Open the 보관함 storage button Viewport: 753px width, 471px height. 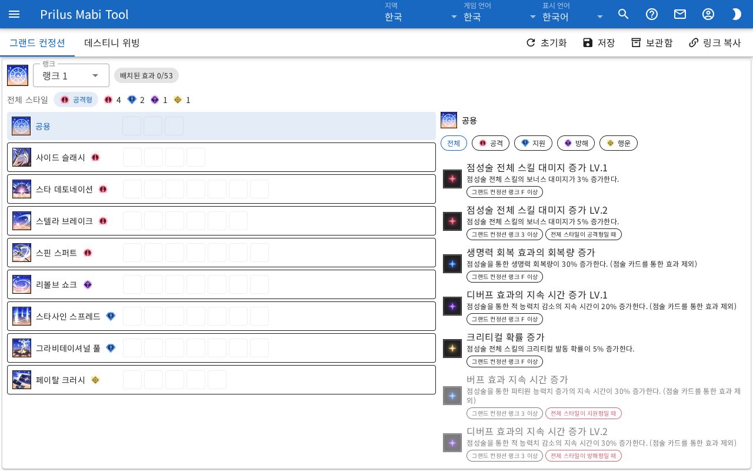pos(652,43)
